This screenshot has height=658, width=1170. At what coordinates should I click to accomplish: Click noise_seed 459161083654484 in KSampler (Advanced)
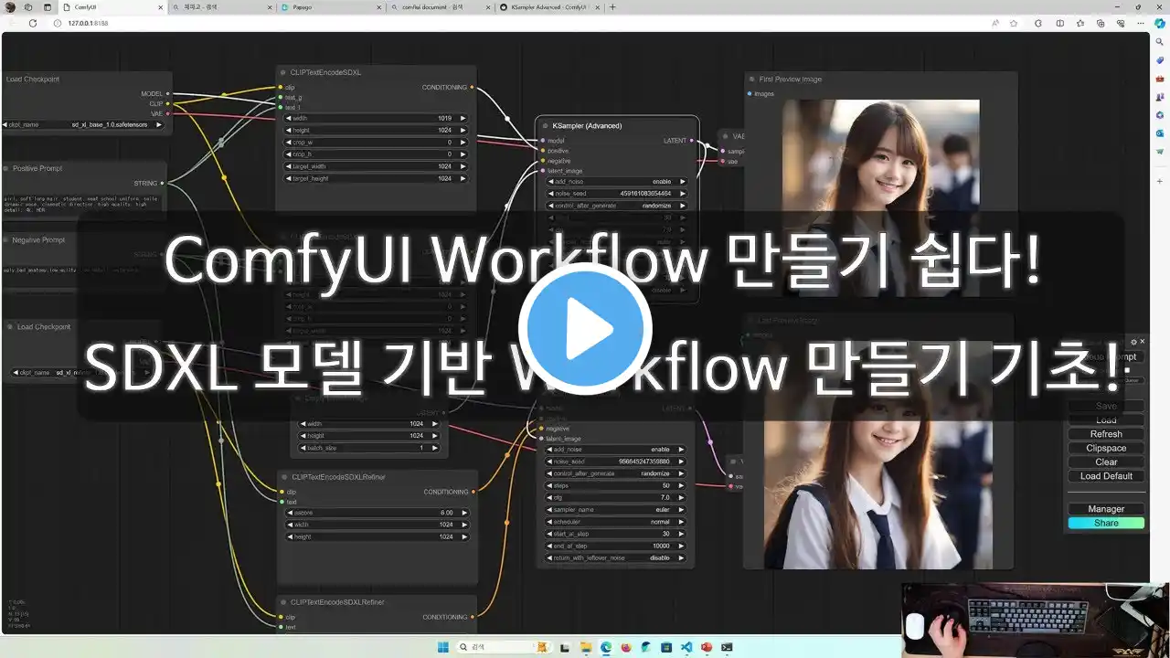pos(616,194)
